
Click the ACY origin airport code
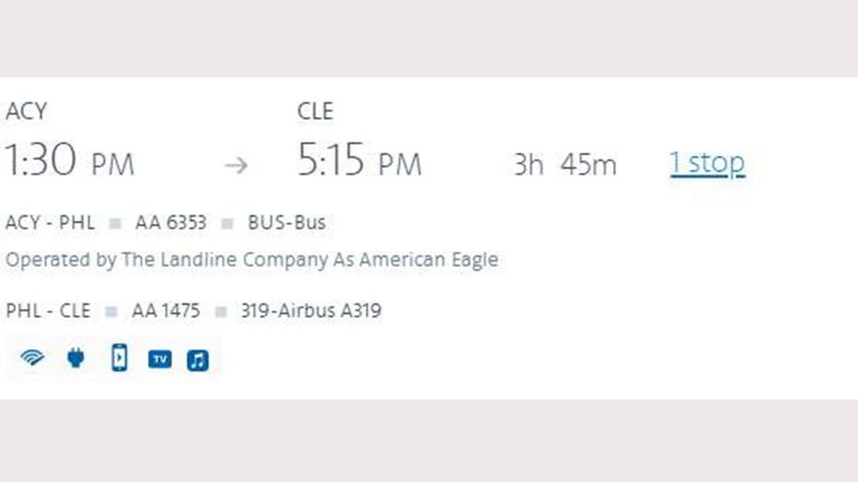tap(26, 112)
